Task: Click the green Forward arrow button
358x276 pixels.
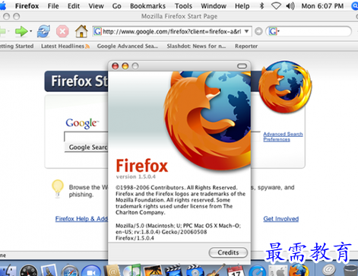Action: [21, 31]
